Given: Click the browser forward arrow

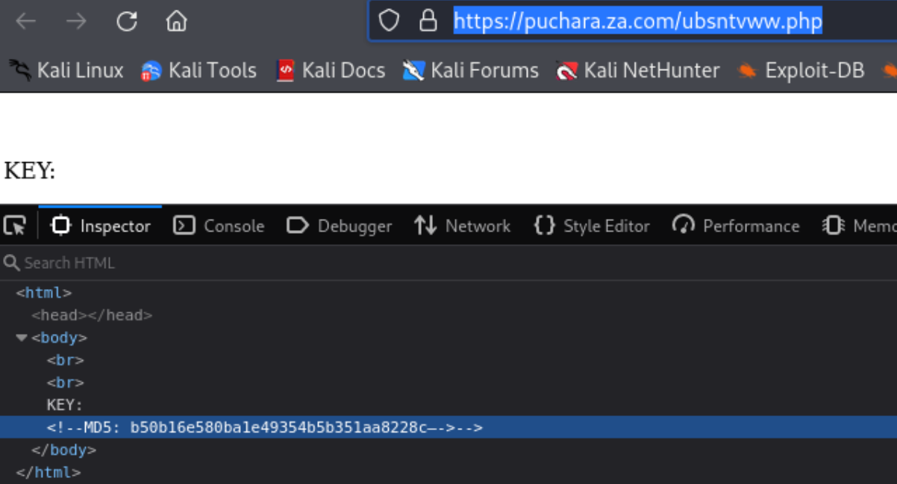Looking at the screenshot, I should pyautogui.click(x=76, y=22).
